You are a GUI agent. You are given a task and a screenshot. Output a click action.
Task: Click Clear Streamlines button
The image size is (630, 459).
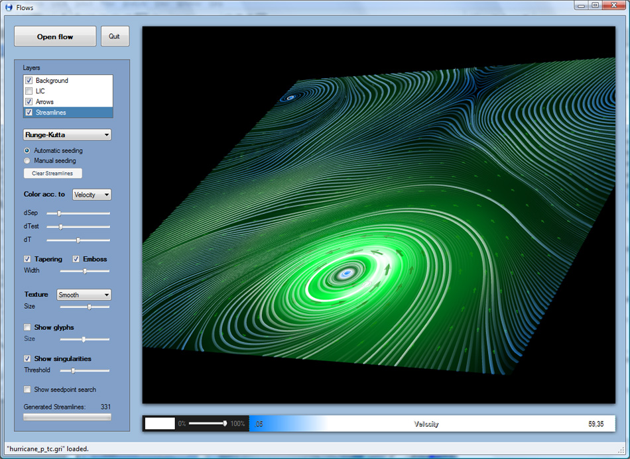(52, 174)
